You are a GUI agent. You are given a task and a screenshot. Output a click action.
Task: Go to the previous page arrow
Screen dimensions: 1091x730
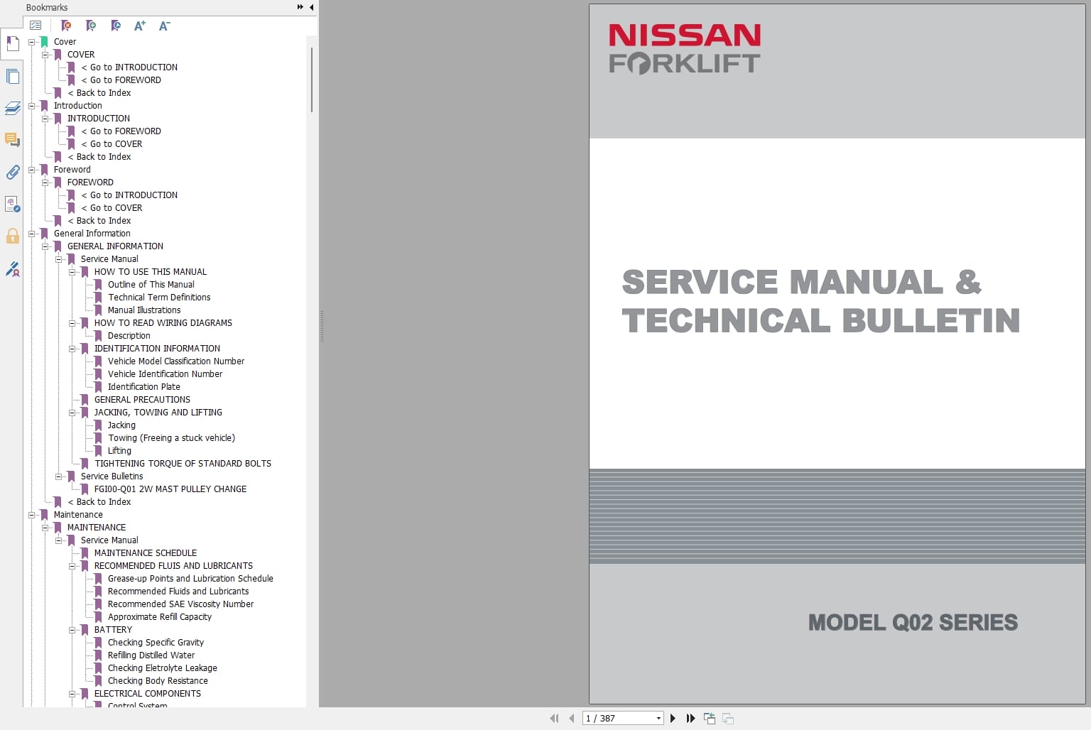coord(572,718)
